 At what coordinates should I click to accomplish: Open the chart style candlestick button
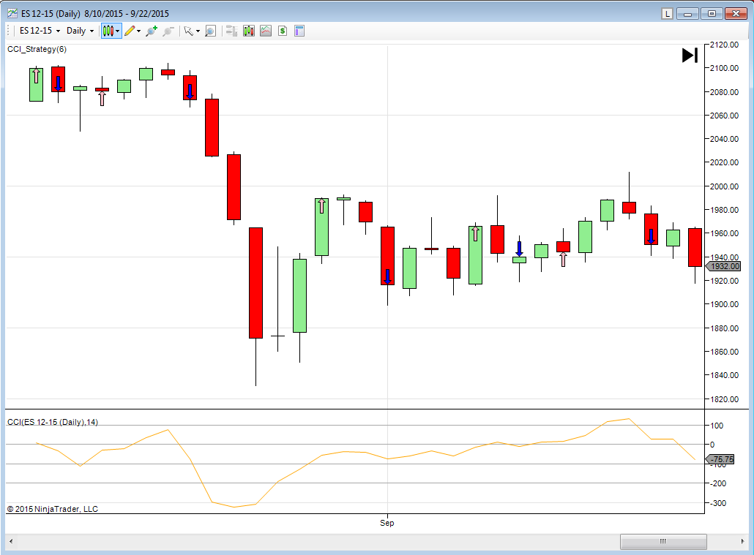point(111,31)
